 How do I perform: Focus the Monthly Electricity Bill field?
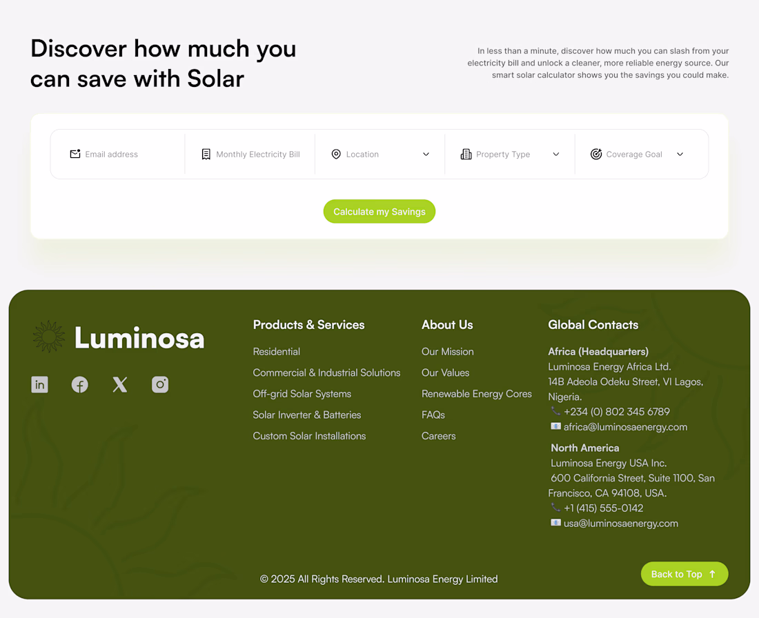click(x=250, y=154)
